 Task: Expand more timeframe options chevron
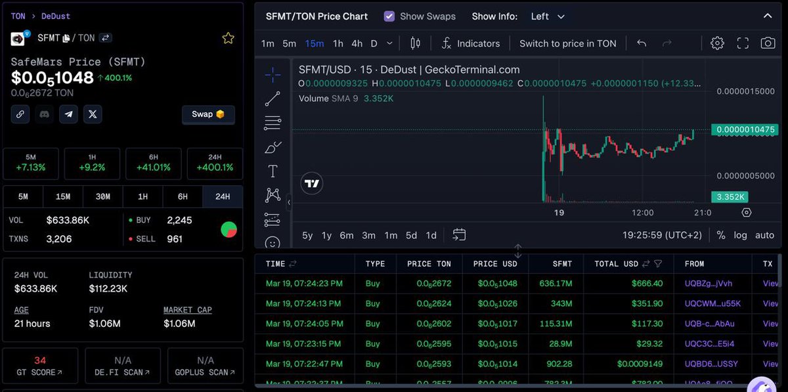click(389, 43)
